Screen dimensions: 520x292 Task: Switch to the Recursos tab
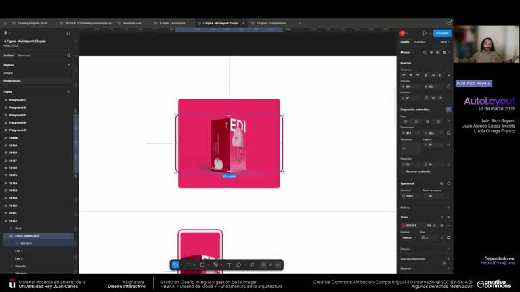[x=24, y=55]
